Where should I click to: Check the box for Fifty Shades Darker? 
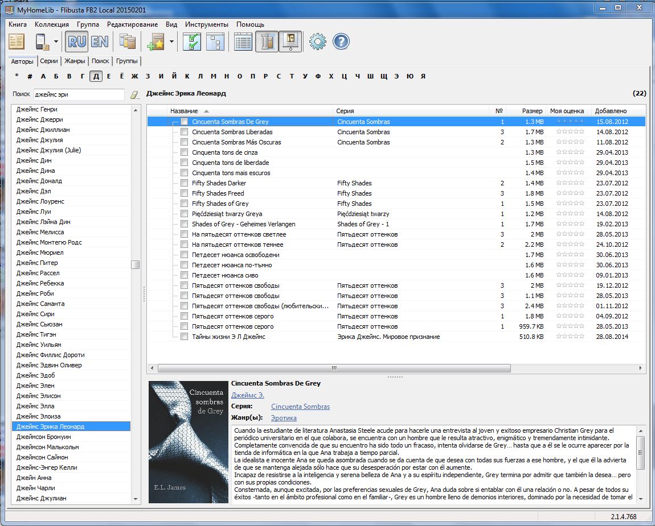coord(184,183)
